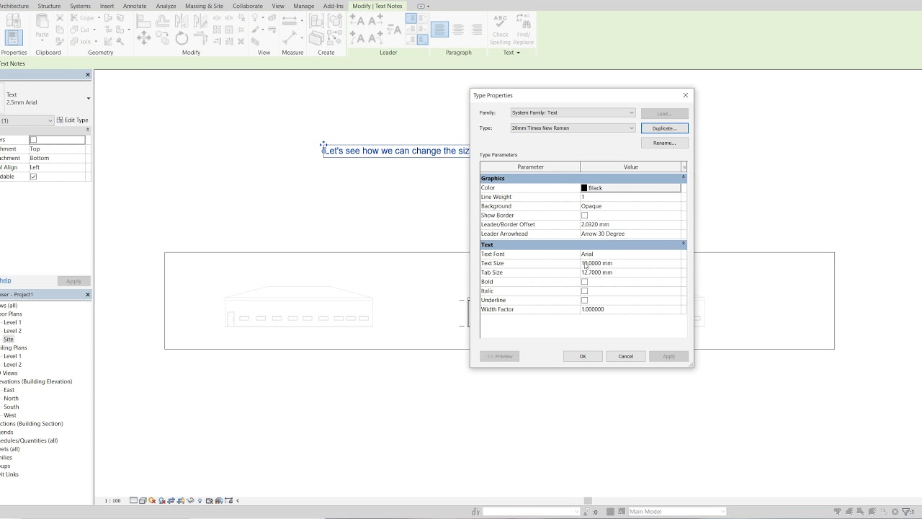This screenshot has height=519, width=922.
Task: Click the Black color swatch value
Action: 630,187
